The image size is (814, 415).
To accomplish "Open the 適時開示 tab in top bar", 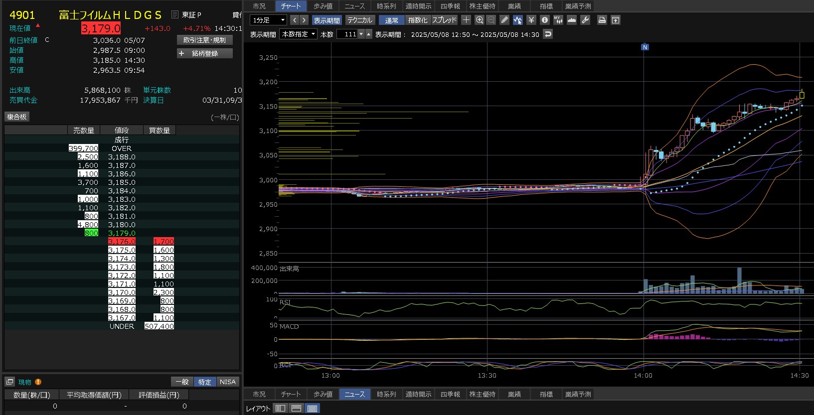I will click(419, 6).
